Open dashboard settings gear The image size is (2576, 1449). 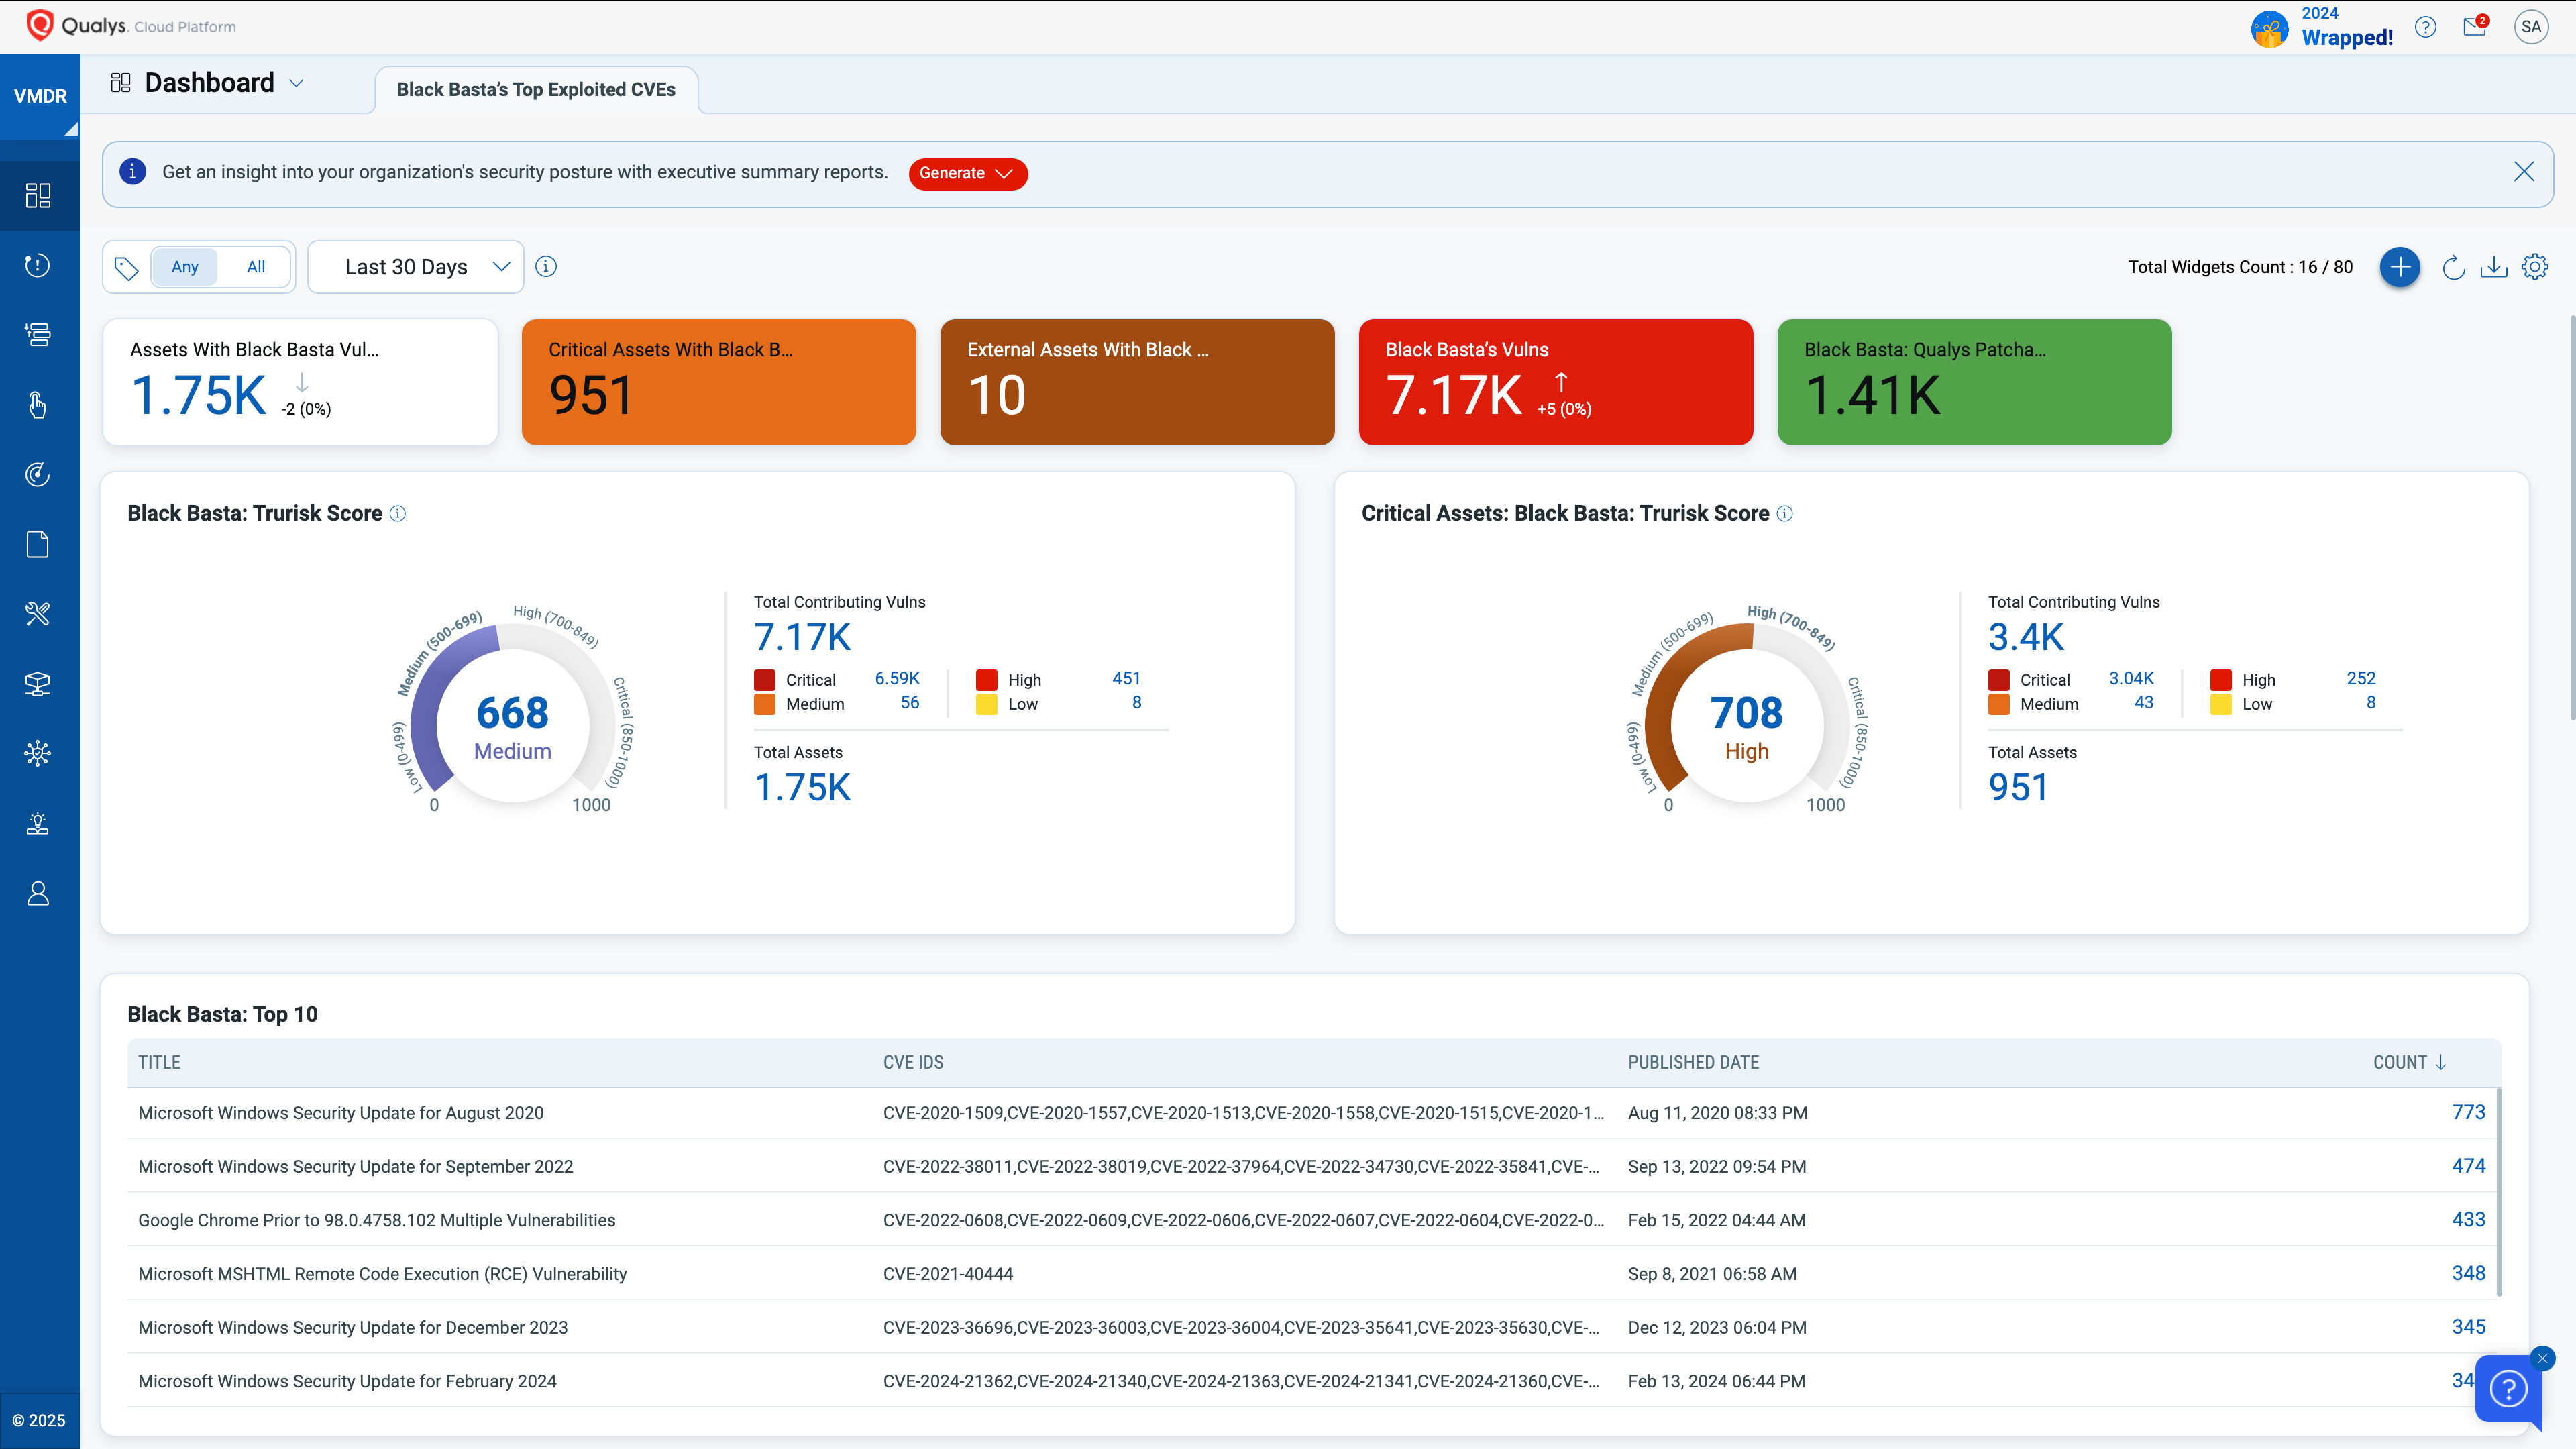(x=2535, y=267)
